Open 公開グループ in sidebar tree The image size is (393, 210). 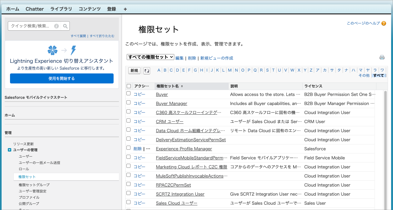pos(29,204)
